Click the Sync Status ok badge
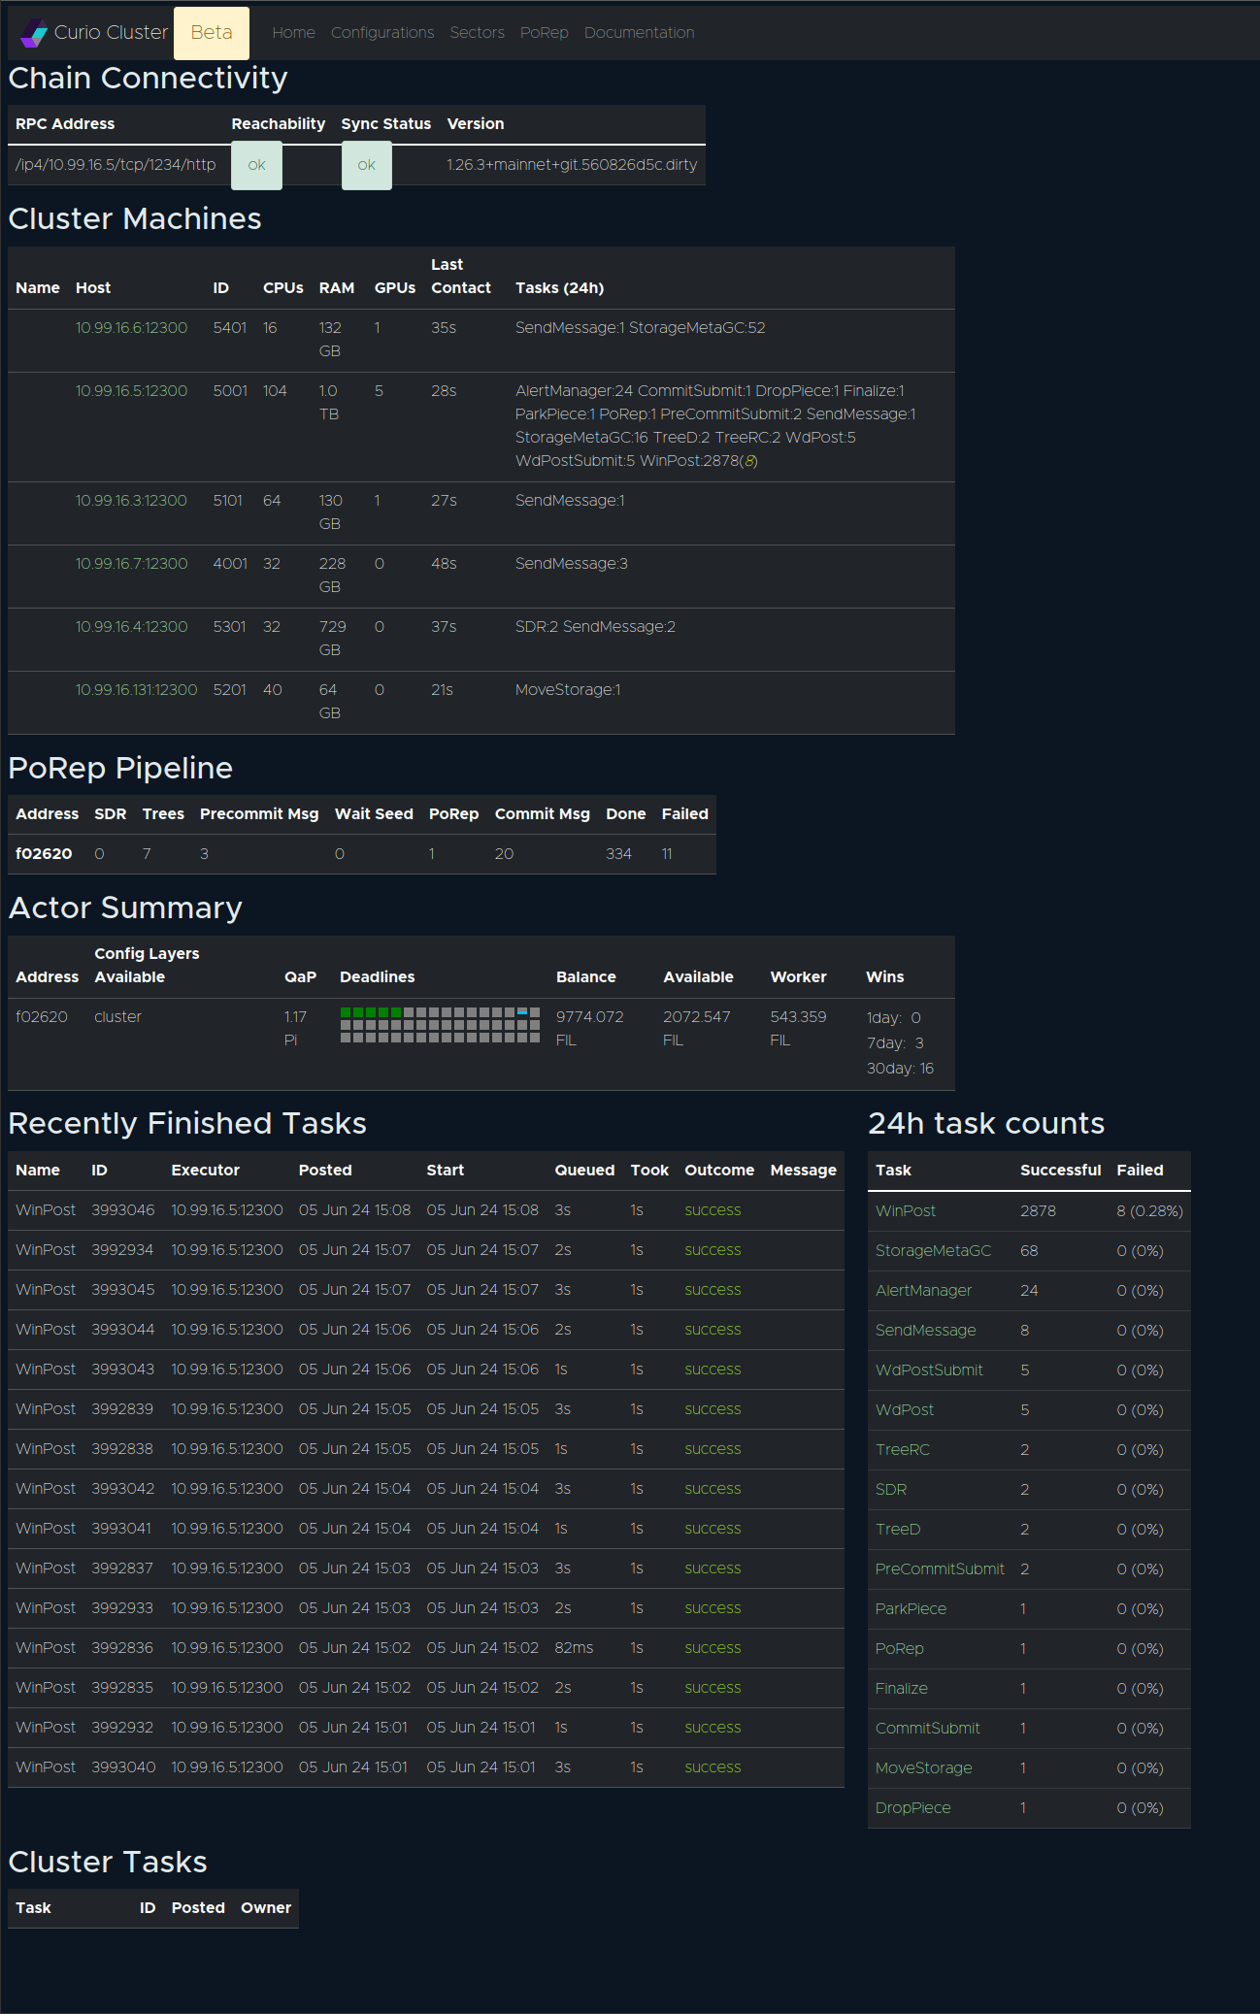This screenshot has width=1260, height=2014. [366, 165]
